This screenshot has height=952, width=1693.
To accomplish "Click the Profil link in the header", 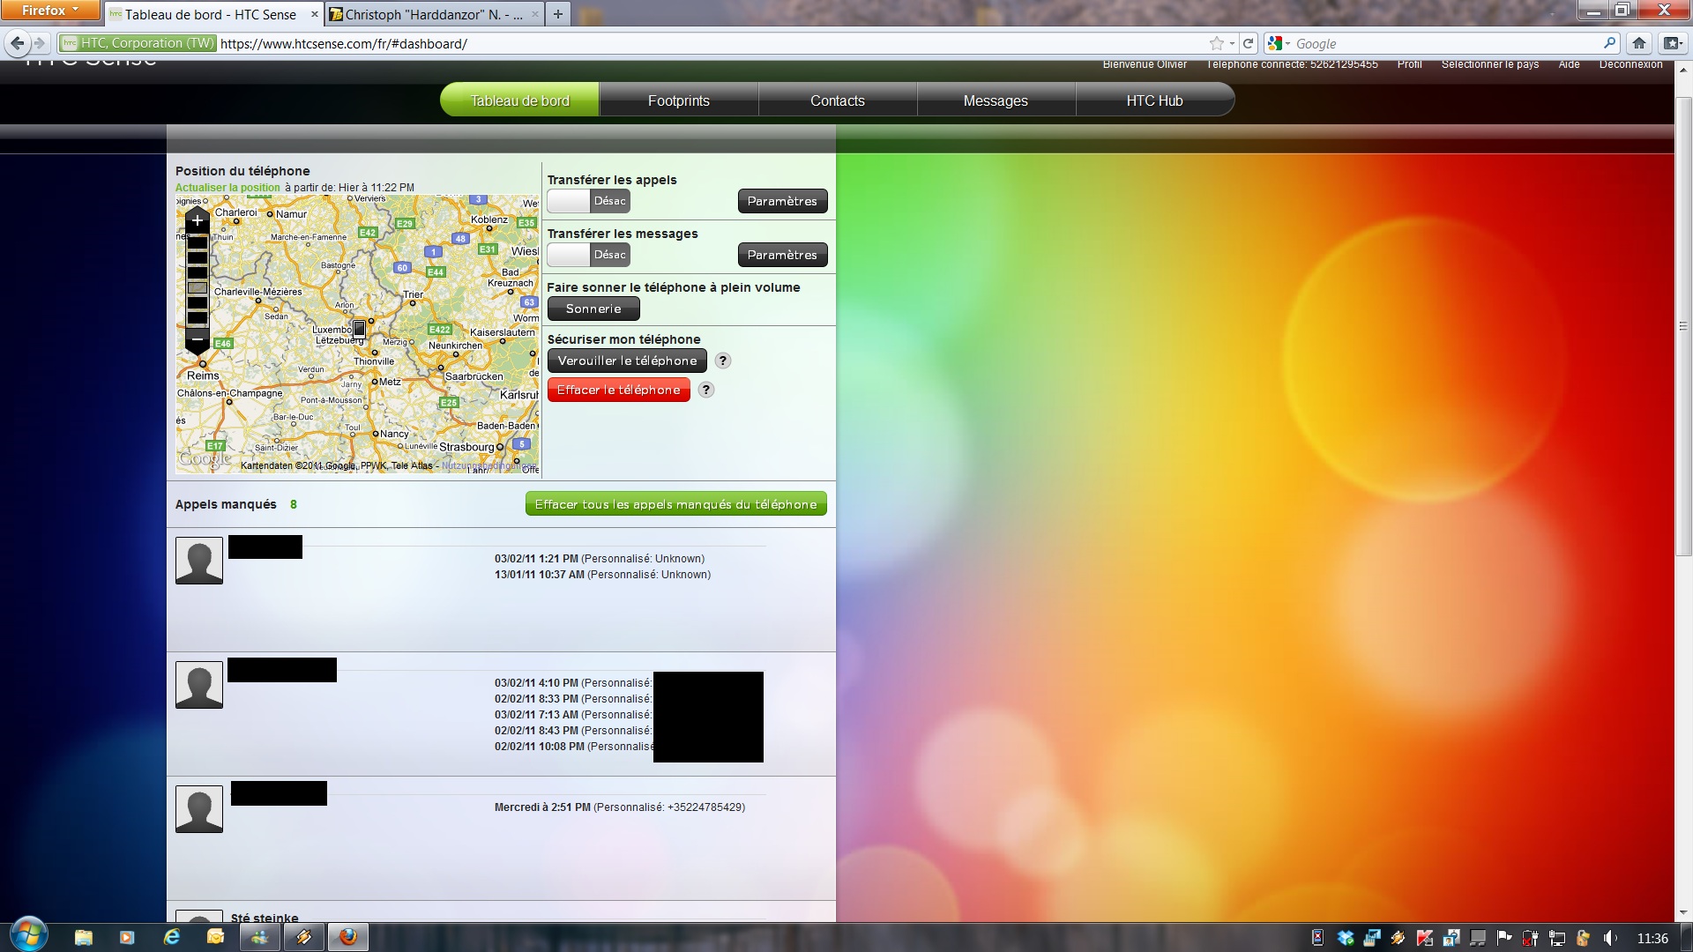I will [1409, 64].
